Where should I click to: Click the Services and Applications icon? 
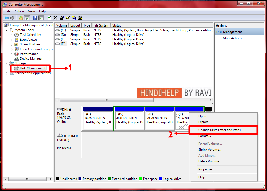tap(12, 73)
